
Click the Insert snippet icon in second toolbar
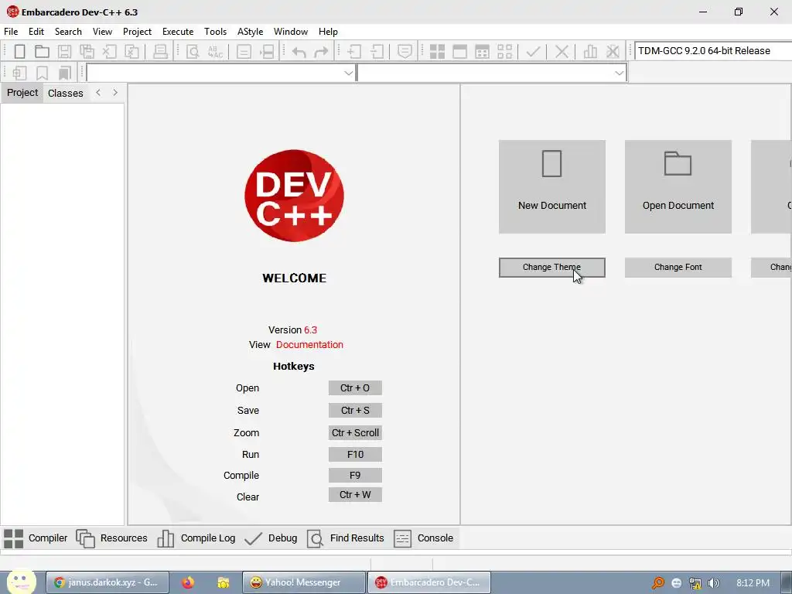(19, 73)
